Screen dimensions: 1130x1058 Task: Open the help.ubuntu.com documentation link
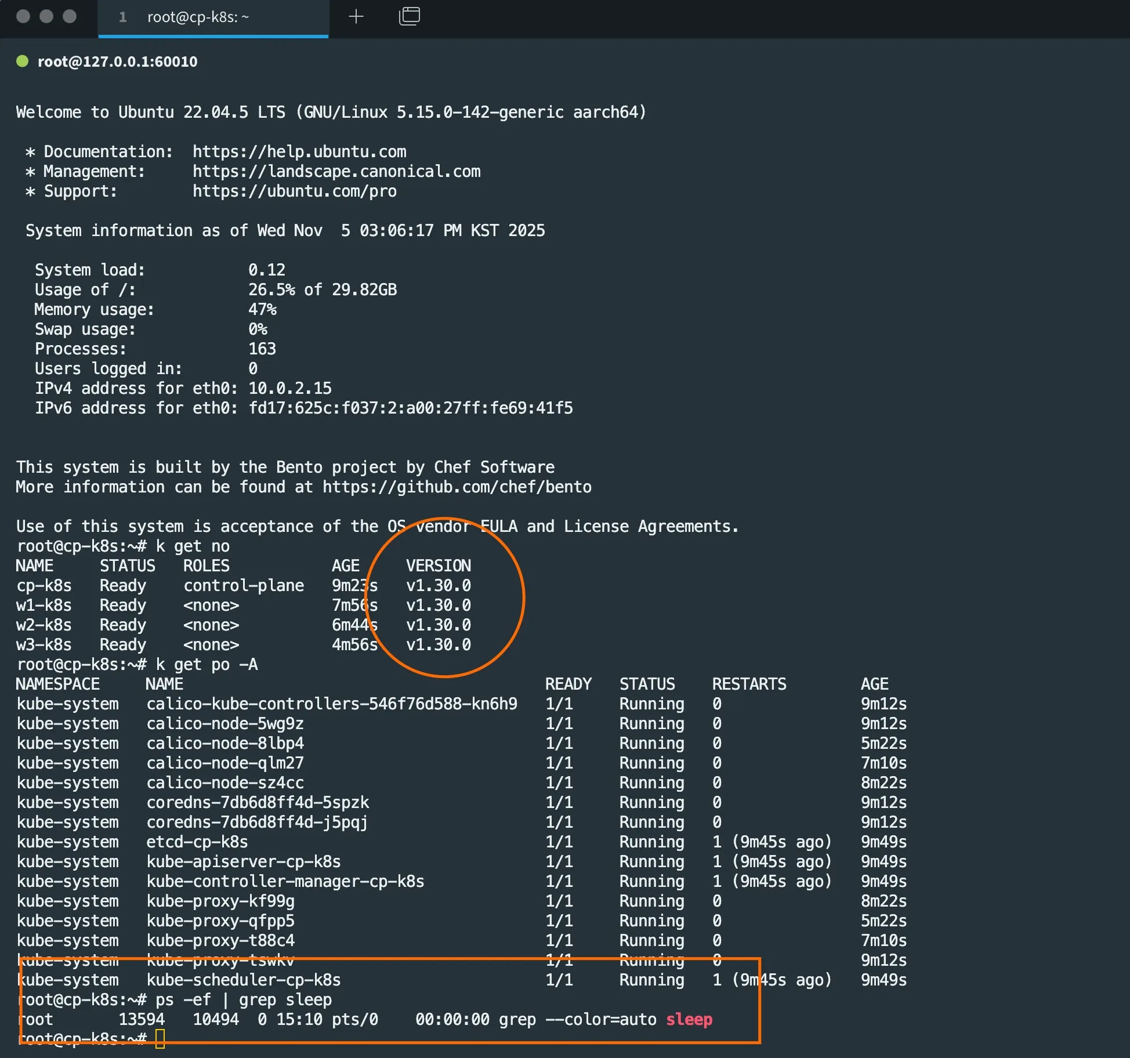pos(299,152)
